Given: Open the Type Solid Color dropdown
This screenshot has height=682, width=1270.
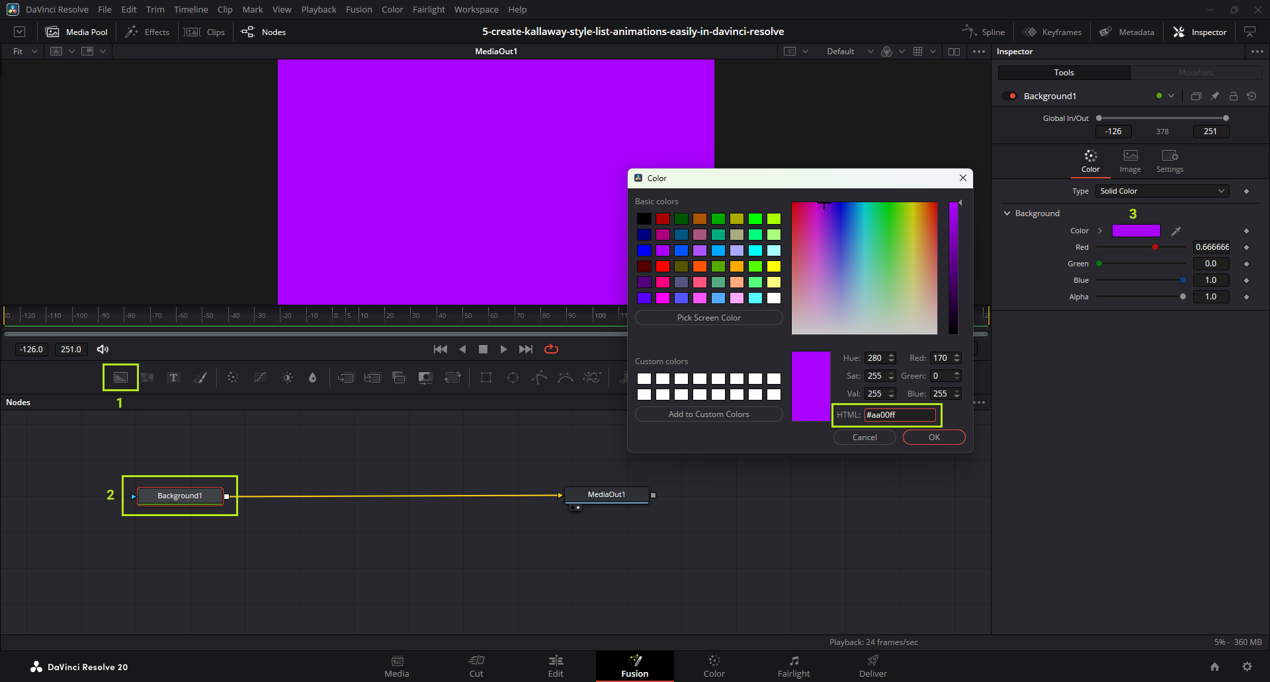Looking at the screenshot, I should (x=1162, y=191).
